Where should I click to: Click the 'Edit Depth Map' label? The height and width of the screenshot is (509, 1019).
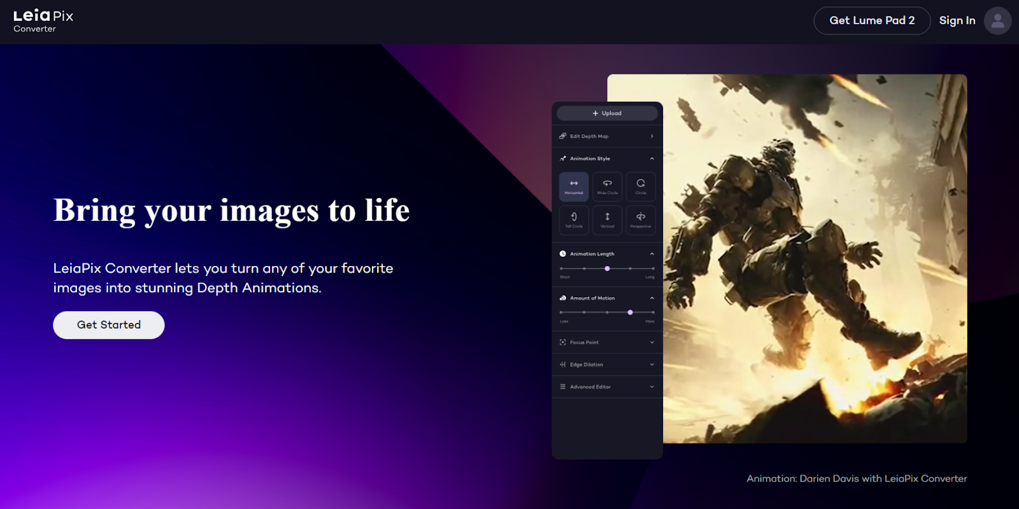[589, 136]
